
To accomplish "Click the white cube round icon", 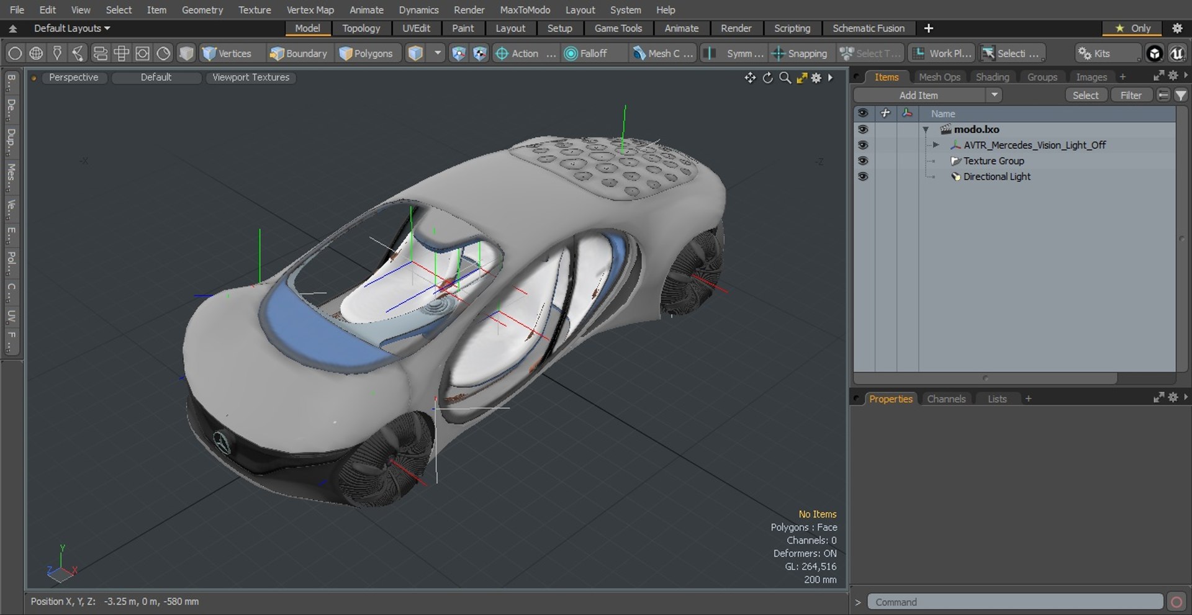I will click(1154, 53).
